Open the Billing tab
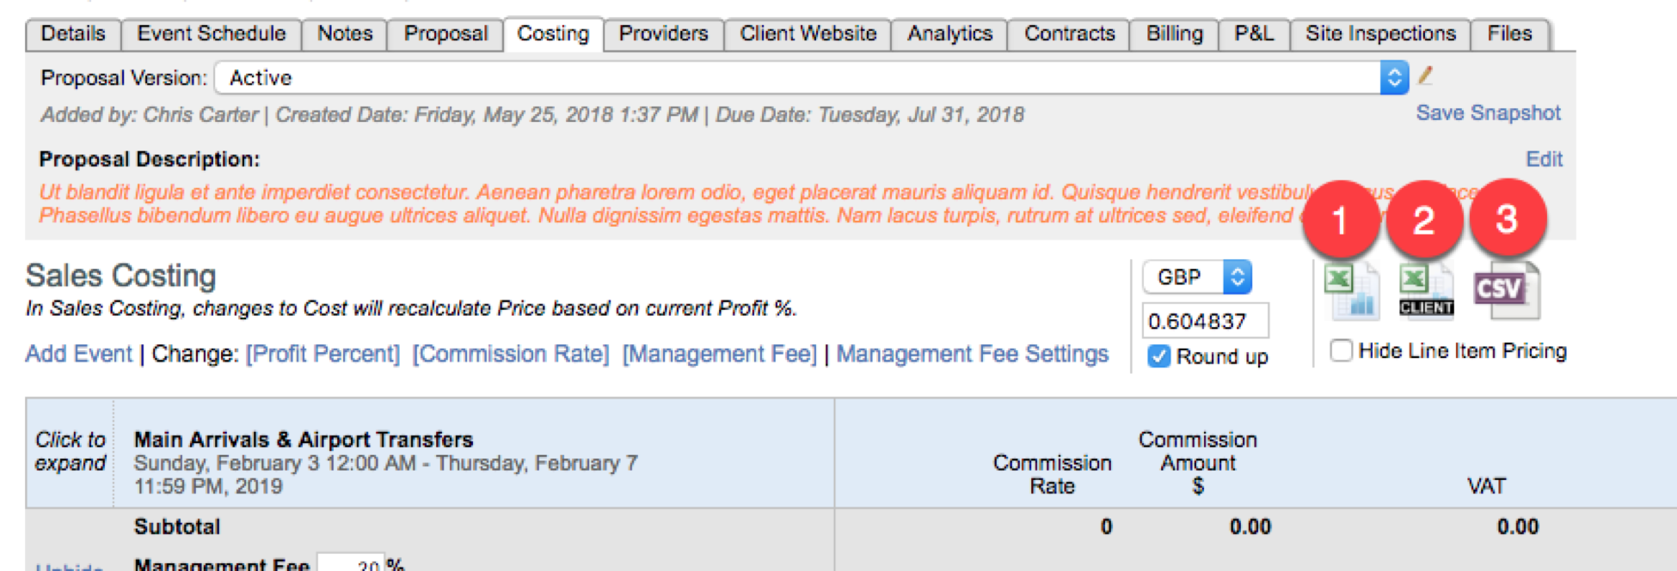Screen dimensions: 1677x571 pyautogui.click(x=1174, y=33)
